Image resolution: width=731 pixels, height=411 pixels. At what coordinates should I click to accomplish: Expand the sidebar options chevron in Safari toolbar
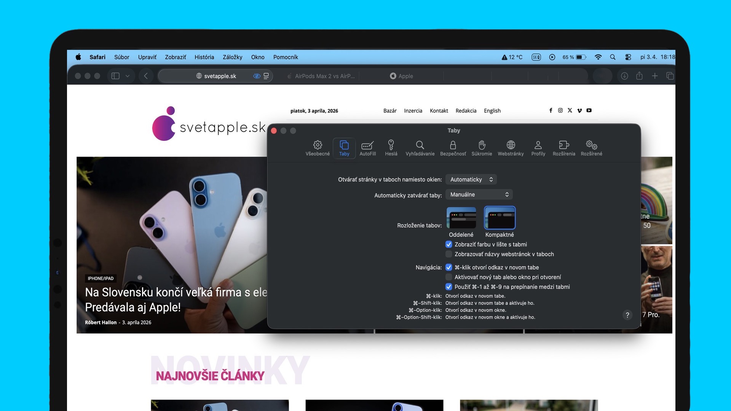128,76
